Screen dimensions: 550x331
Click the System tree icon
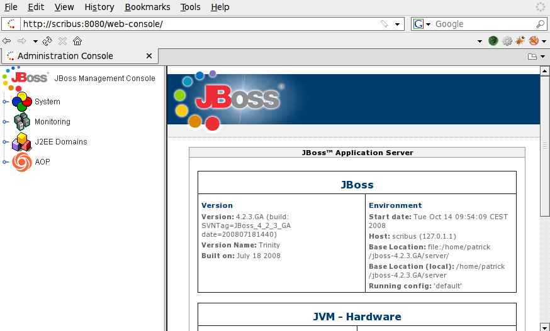click(22, 102)
